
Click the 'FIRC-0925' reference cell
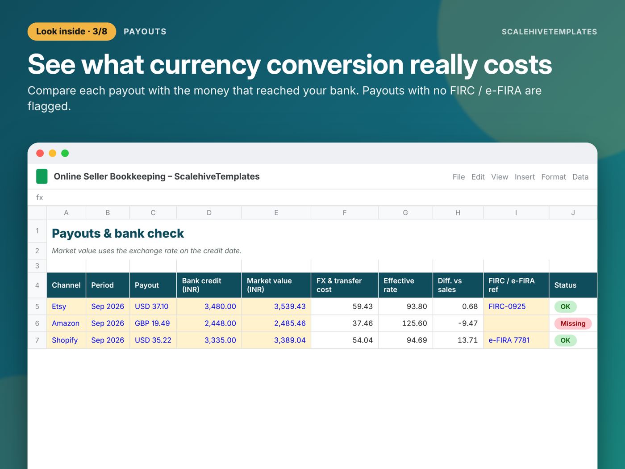point(516,306)
